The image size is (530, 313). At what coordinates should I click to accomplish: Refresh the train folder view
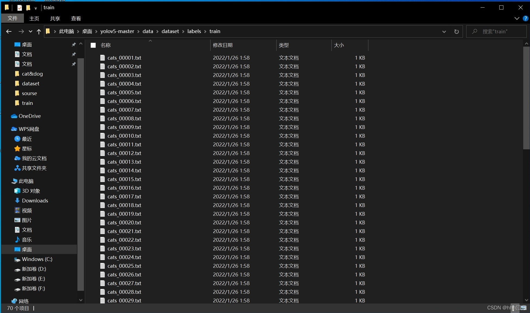click(x=456, y=31)
